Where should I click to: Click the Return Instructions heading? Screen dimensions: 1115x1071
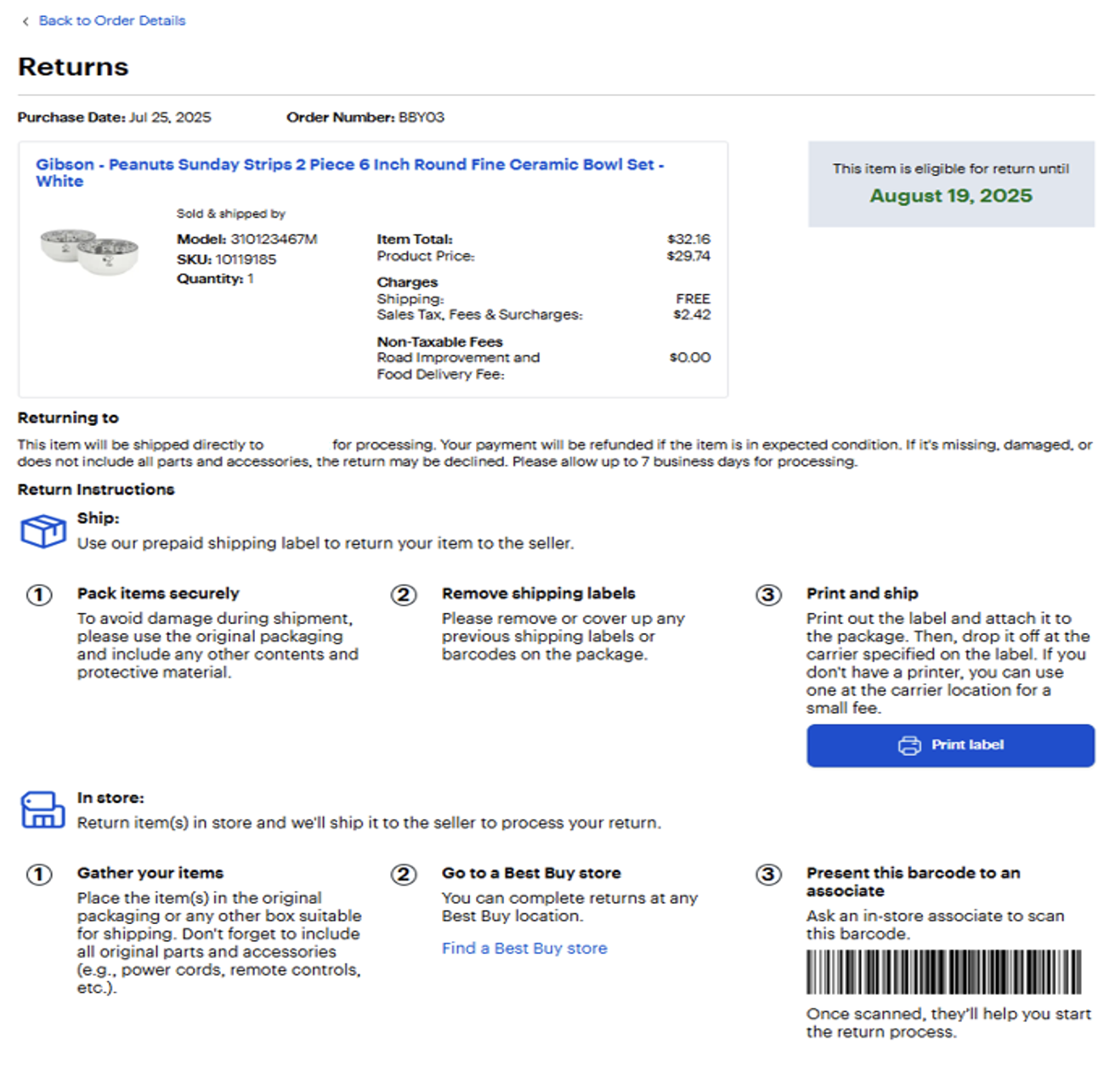pos(96,490)
